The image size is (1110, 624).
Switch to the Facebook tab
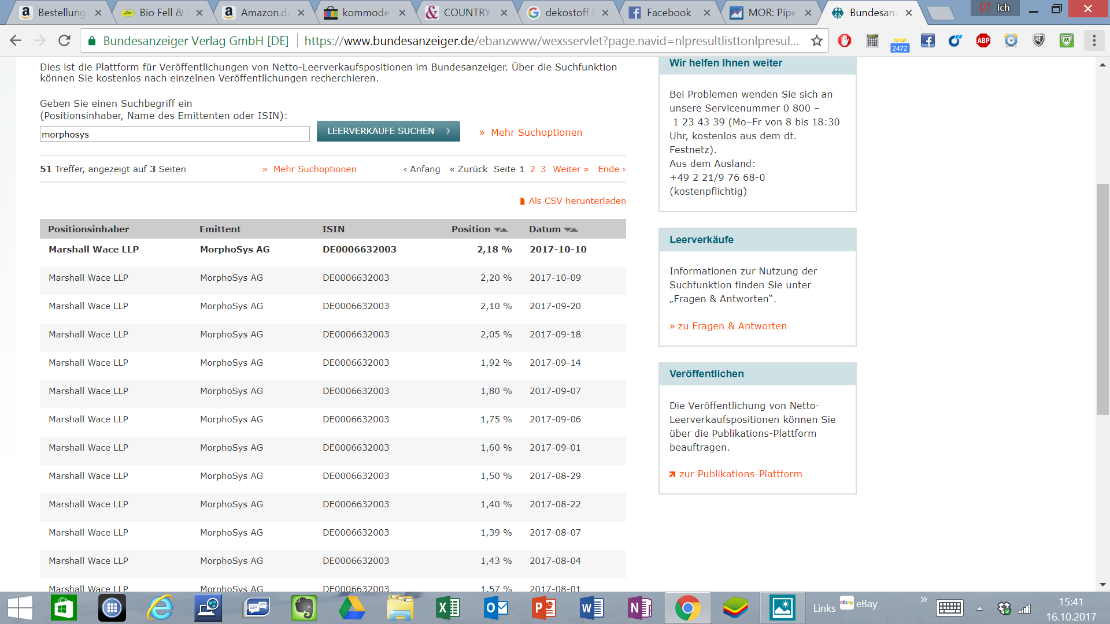click(668, 13)
